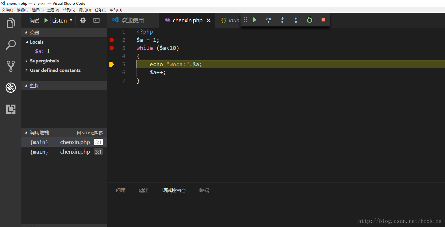
Task: Remove the breakpoint on line 2
Action: pos(112,40)
